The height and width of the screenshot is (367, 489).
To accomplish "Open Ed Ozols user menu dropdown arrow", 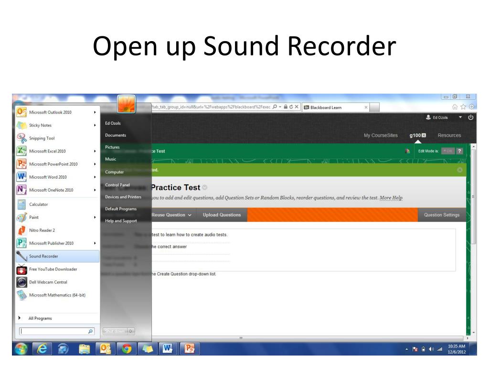I will tap(460, 118).
